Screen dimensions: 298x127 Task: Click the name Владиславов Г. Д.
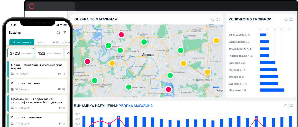point(239,42)
